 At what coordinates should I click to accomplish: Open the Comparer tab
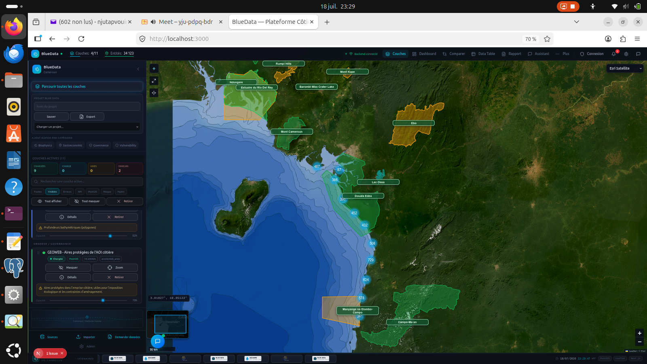tap(454, 54)
